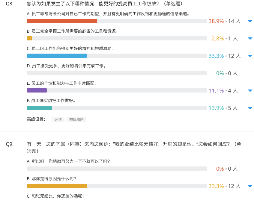
Task: Expand details arrow for Q8 option A
Action: (250, 21)
